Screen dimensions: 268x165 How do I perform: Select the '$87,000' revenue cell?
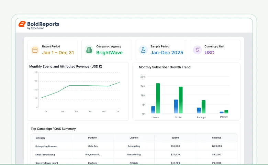pos(216,154)
